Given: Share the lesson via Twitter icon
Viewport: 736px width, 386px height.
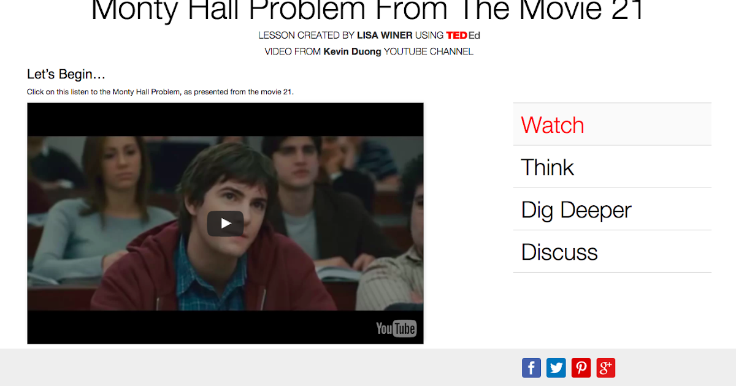Looking at the screenshot, I should coord(556,368).
